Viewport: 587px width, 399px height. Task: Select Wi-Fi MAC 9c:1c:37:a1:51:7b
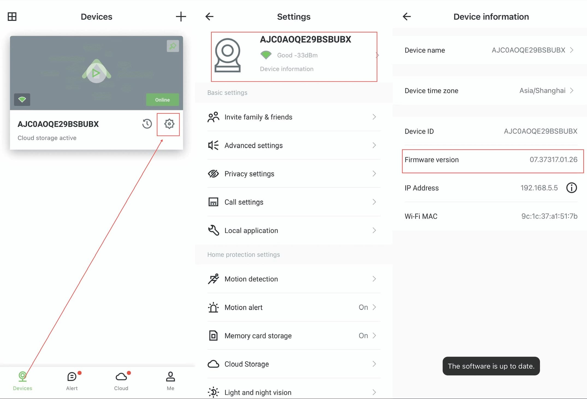click(549, 216)
